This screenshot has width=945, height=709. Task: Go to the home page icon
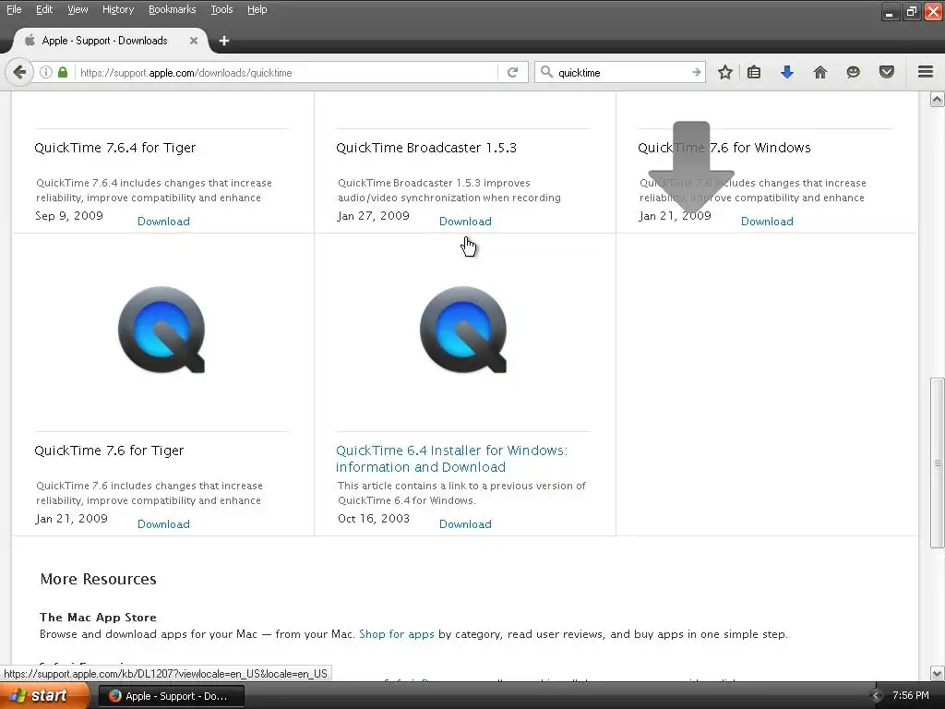[x=819, y=72]
